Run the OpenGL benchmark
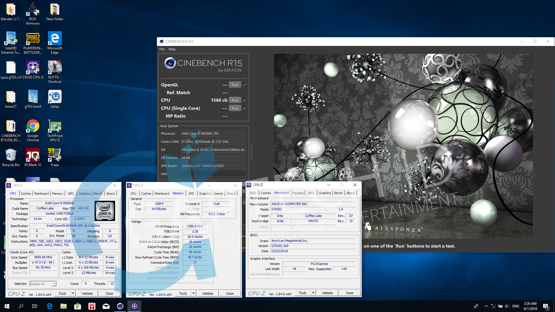The width and height of the screenshot is (555, 312). pyautogui.click(x=235, y=85)
